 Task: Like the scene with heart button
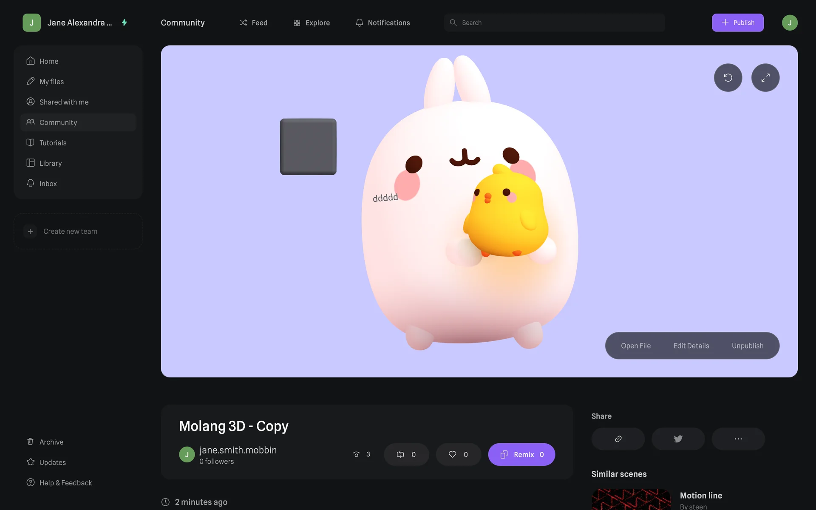458,454
